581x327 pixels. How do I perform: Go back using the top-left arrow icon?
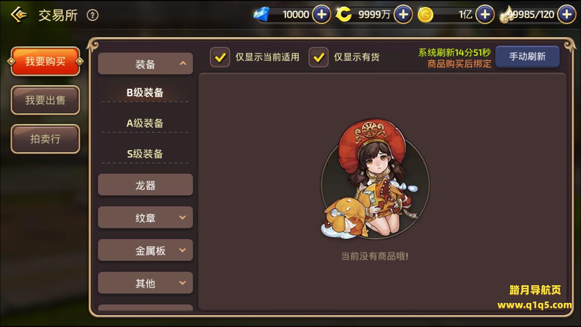click(19, 15)
